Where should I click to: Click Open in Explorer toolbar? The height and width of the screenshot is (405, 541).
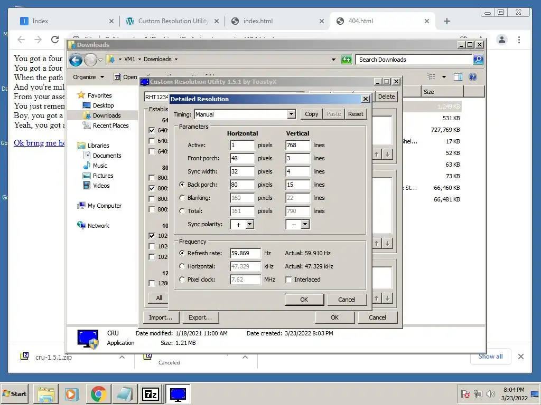[126, 77]
